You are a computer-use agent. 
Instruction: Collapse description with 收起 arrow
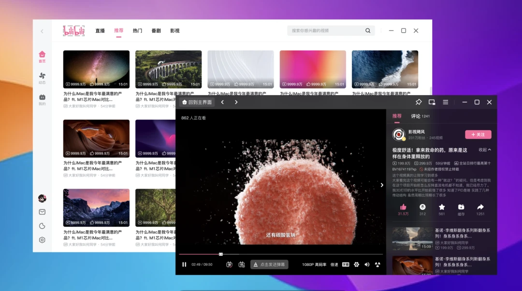pos(485,150)
